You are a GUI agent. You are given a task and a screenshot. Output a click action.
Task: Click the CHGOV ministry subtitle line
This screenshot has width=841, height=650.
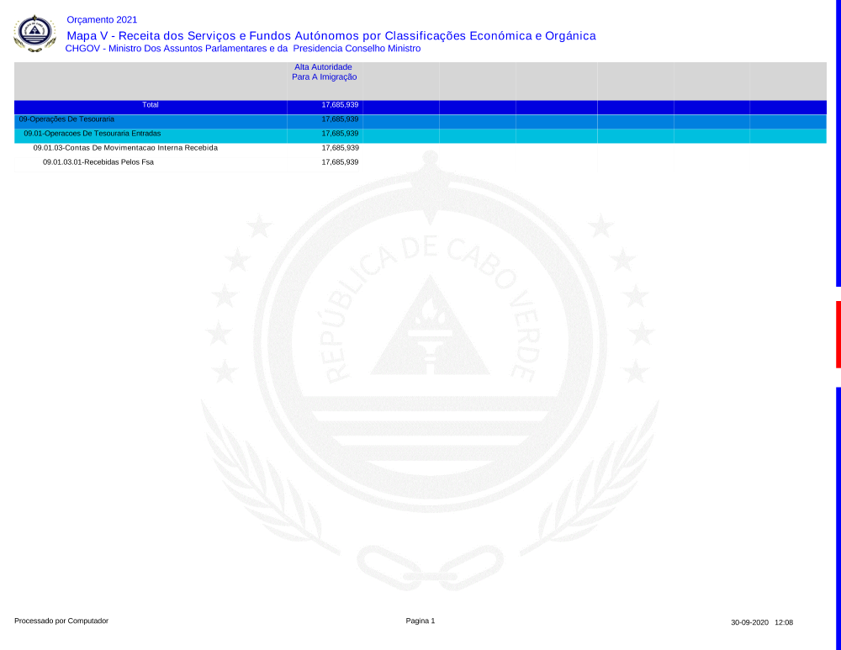[x=242, y=49]
